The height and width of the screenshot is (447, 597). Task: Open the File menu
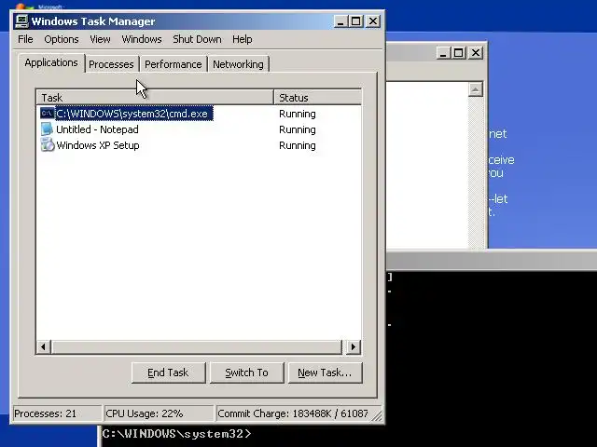point(25,39)
